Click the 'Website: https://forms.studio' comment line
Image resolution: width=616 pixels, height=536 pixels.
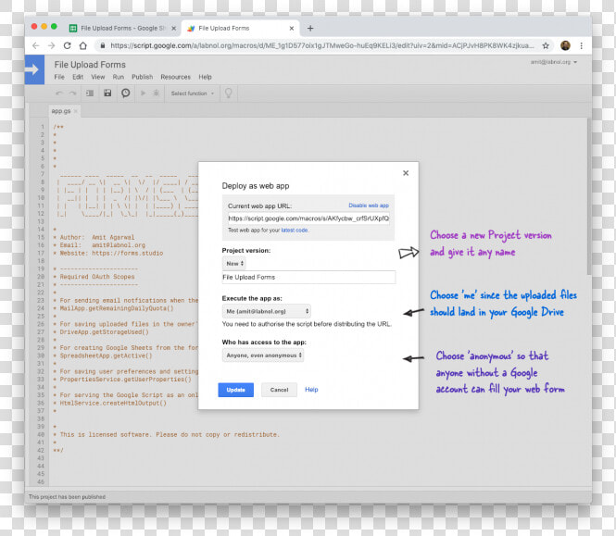(x=108, y=254)
